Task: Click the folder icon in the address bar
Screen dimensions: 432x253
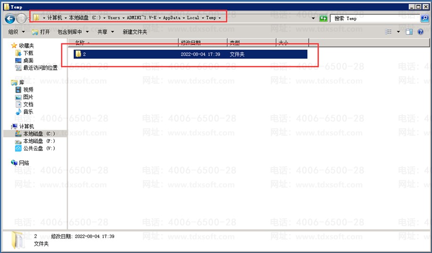Action: [x=36, y=17]
